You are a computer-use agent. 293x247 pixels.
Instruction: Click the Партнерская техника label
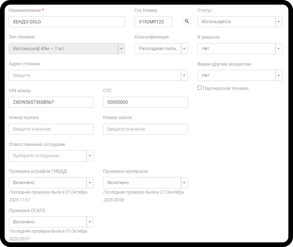point(225,88)
